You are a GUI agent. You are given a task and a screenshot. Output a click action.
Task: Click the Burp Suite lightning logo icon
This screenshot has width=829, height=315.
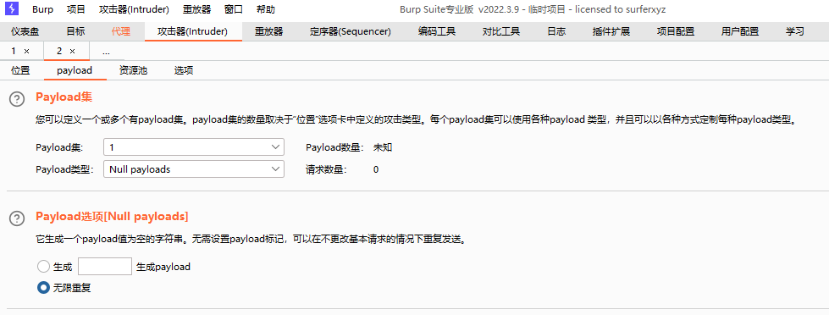pos(12,9)
